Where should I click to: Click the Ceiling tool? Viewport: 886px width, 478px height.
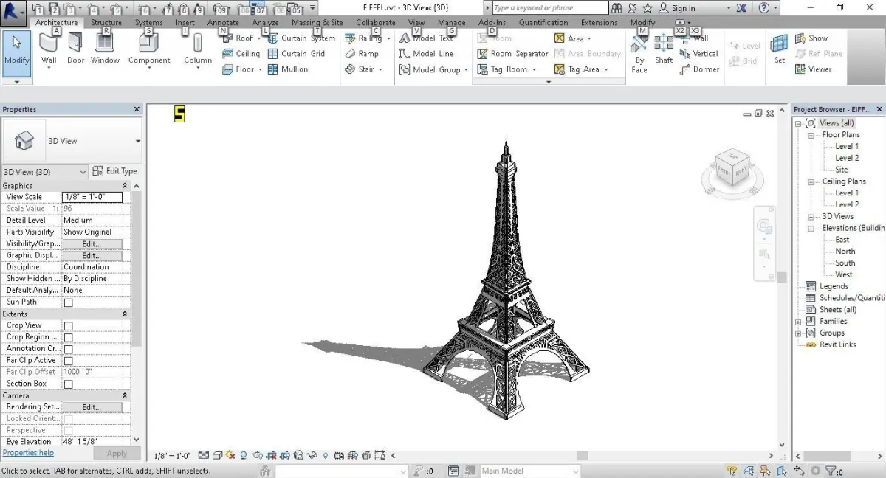tap(241, 54)
